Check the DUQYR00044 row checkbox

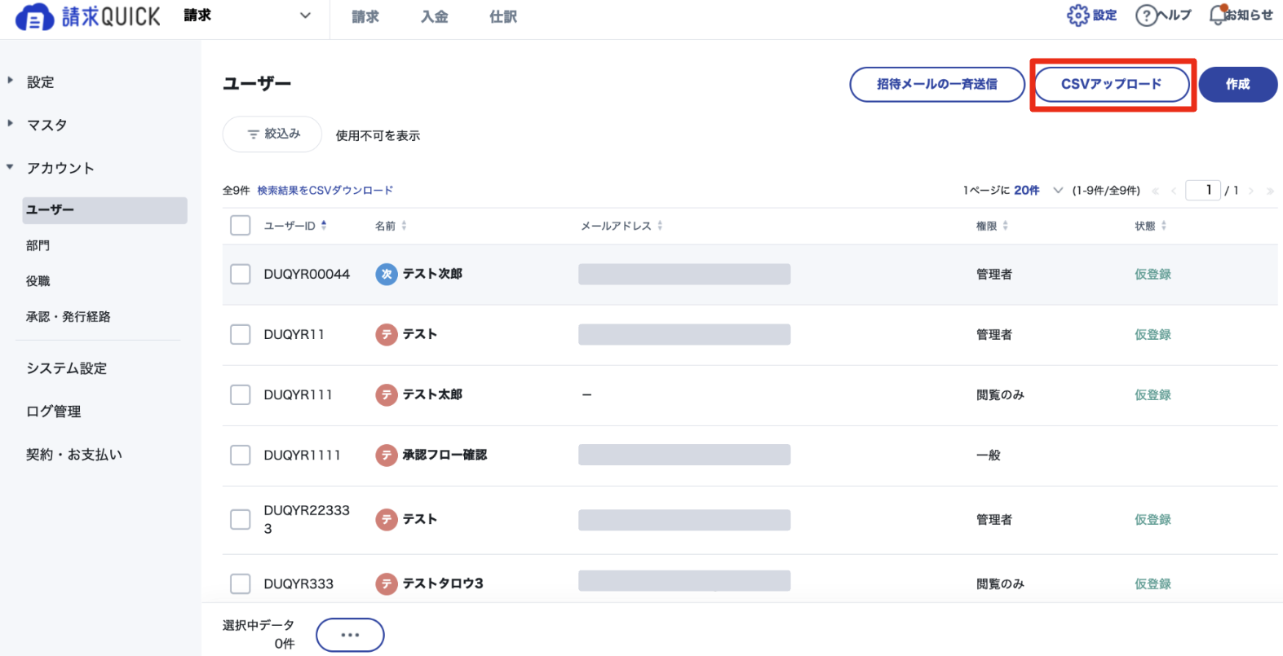(241, 275)
